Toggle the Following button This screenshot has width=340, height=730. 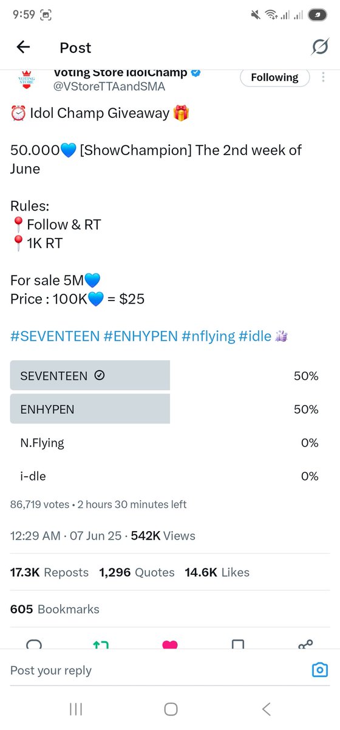(x=275, y=78)
